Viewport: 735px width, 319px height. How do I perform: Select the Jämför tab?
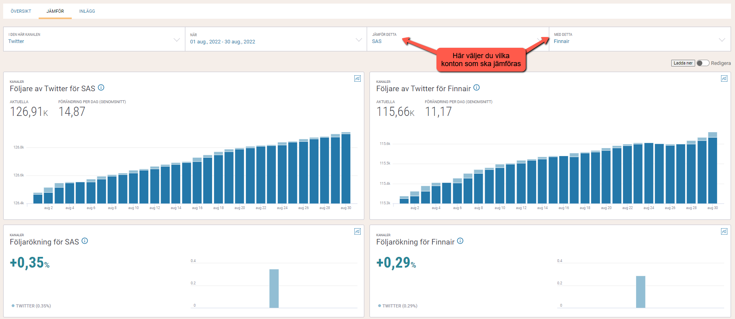tap(55, 11)
